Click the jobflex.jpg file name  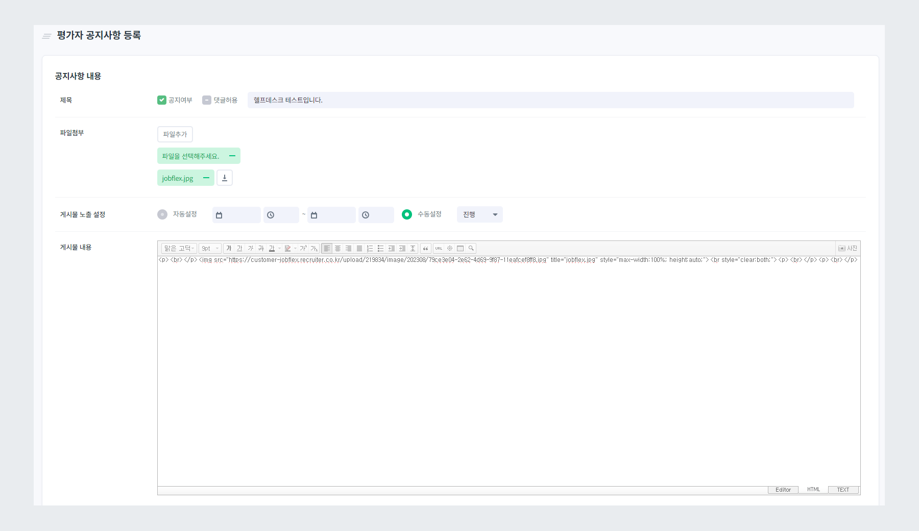coord(178,178)
